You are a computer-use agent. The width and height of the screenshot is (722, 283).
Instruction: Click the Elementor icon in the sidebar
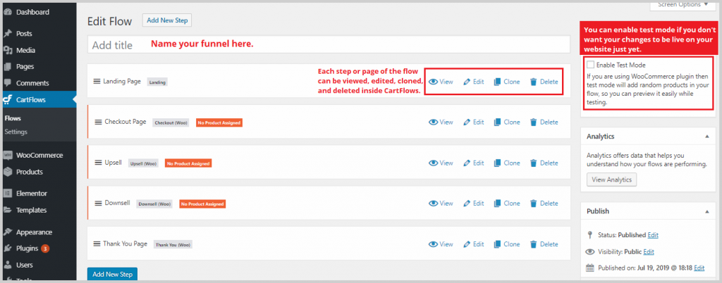tap(7, 194)
